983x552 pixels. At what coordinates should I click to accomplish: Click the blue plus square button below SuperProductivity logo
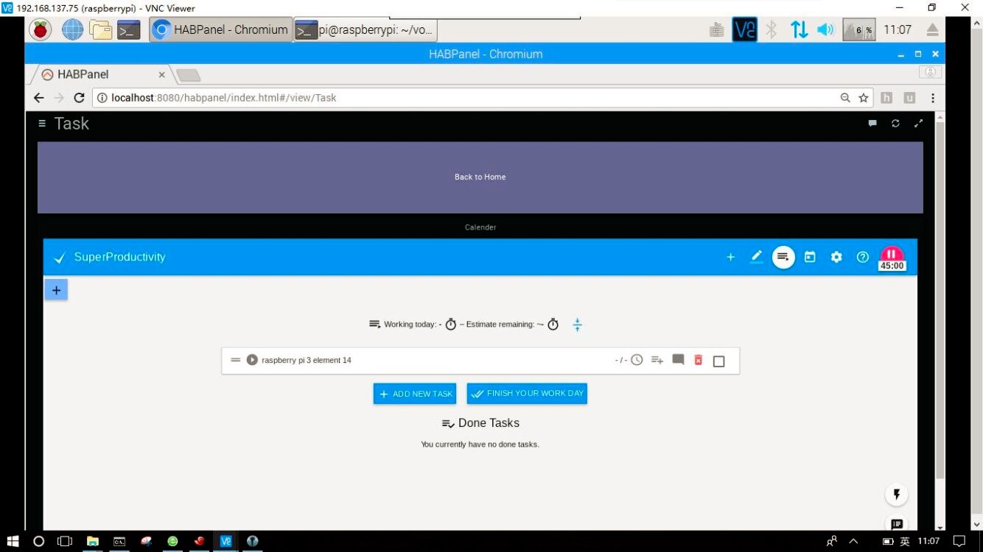coord(56,290)
